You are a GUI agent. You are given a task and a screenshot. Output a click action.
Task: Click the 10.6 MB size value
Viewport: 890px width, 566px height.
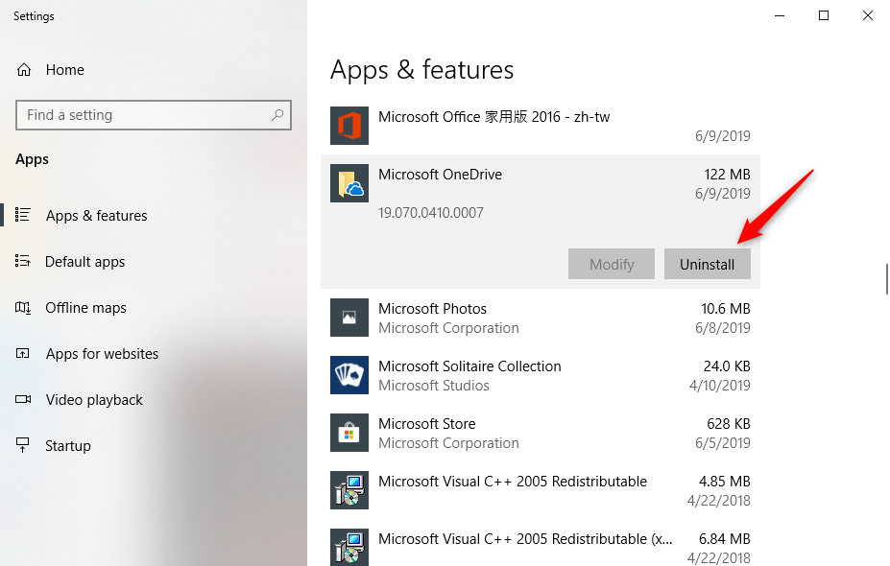click(726, 309)
